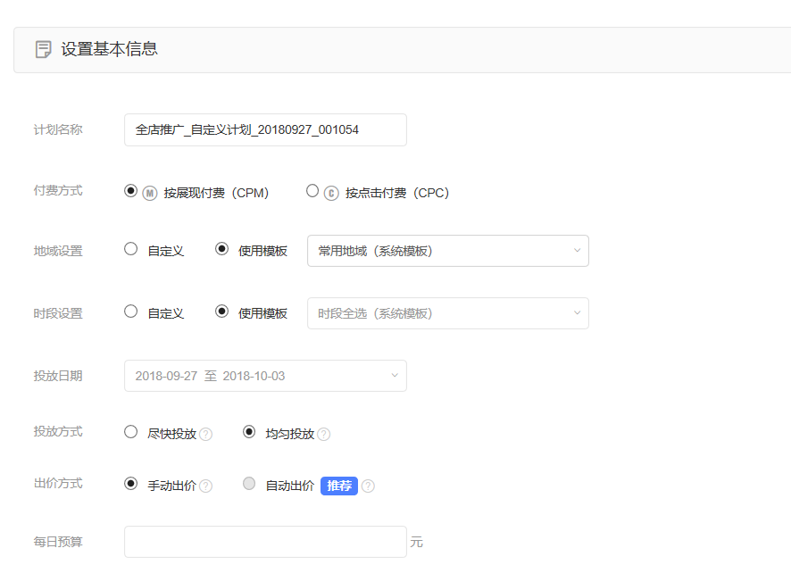Open help icon next to 均匀投放
The height and width of the screenshot is (565, 791).
coord(324,435)
